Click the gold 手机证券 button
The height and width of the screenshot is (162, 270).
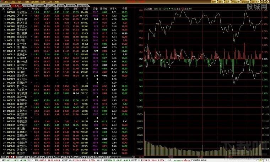pyautogui.click(x=236, y=1)
